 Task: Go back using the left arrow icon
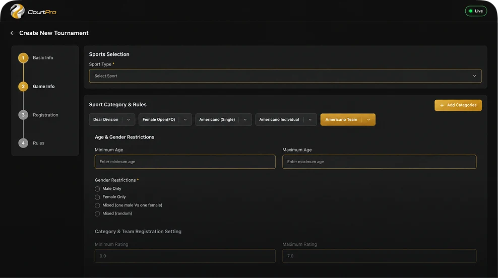point(13,33)
